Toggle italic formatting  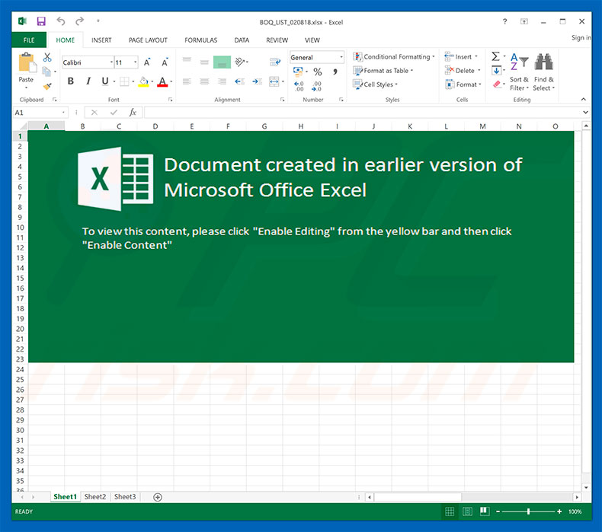click(88, 81)
